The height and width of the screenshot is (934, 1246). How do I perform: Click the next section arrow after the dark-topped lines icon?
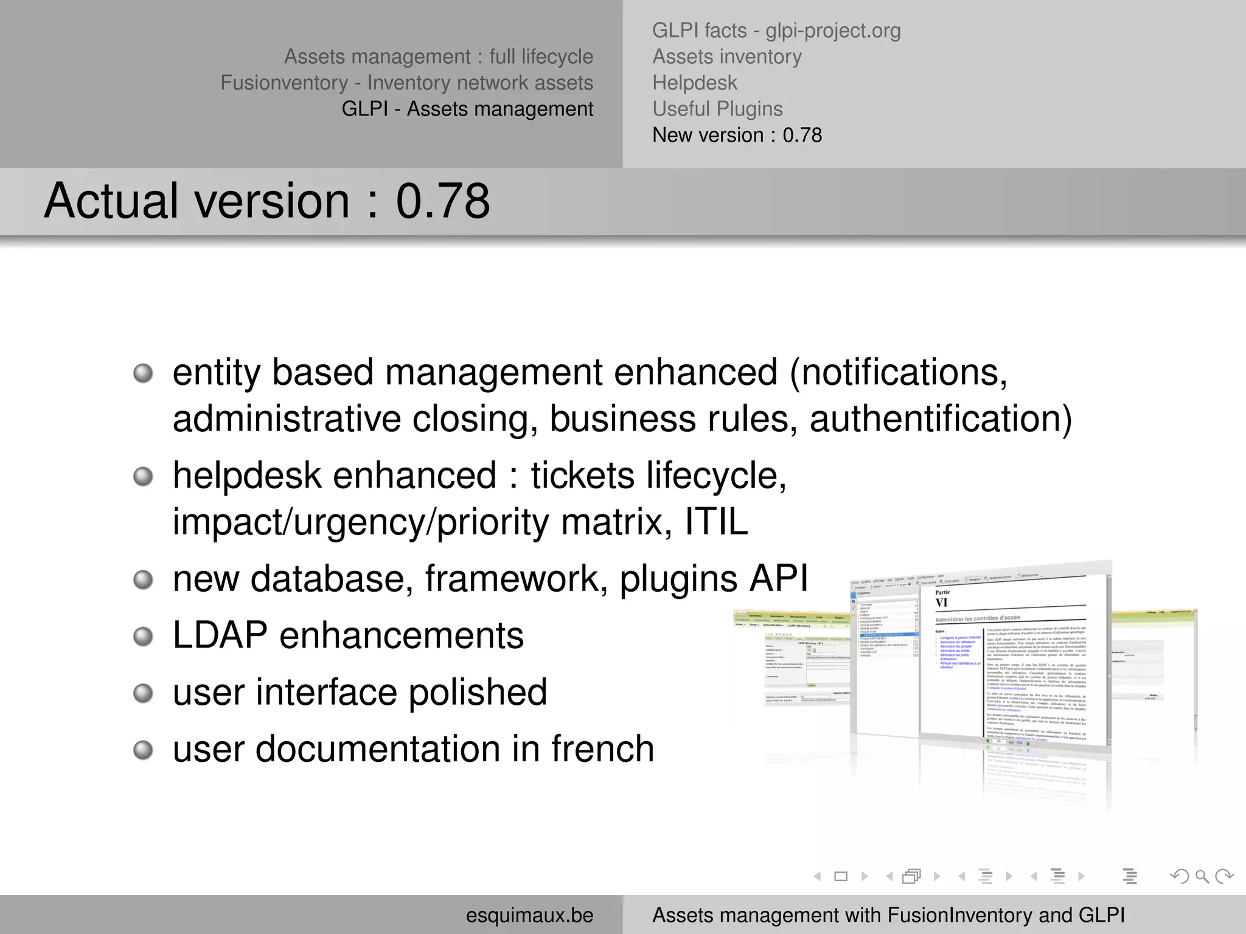click(x=1082, y=876)
